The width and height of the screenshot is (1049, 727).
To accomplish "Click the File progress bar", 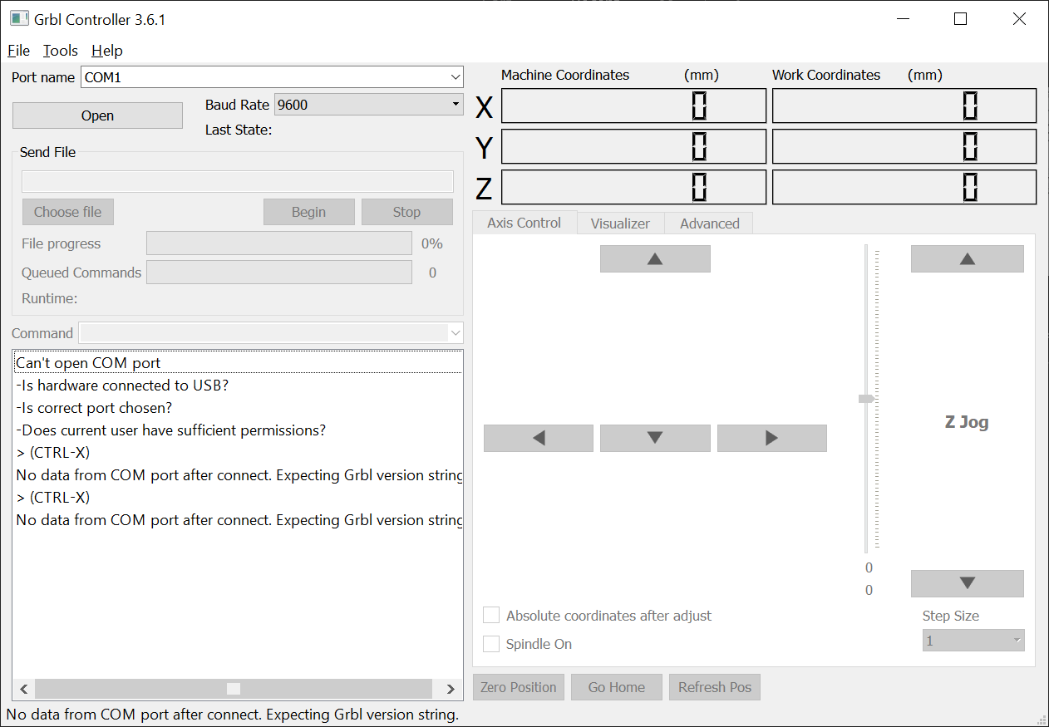I will (278, 243).
